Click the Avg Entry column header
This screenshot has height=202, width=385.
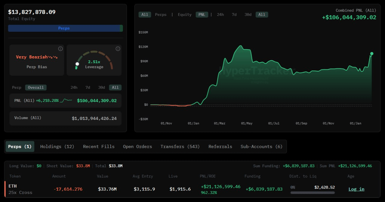[x=143, y=176]
